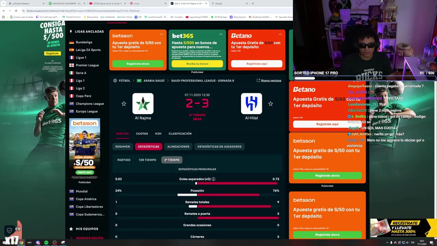This screenshot has width=437, height=246.
Task: Click Regístrate button on left bet365 ad
Action: coord(52,53)
